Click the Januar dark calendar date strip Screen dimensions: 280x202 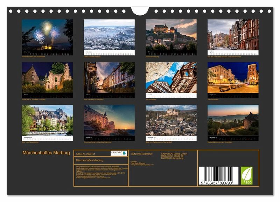click(x=47, y=53)
